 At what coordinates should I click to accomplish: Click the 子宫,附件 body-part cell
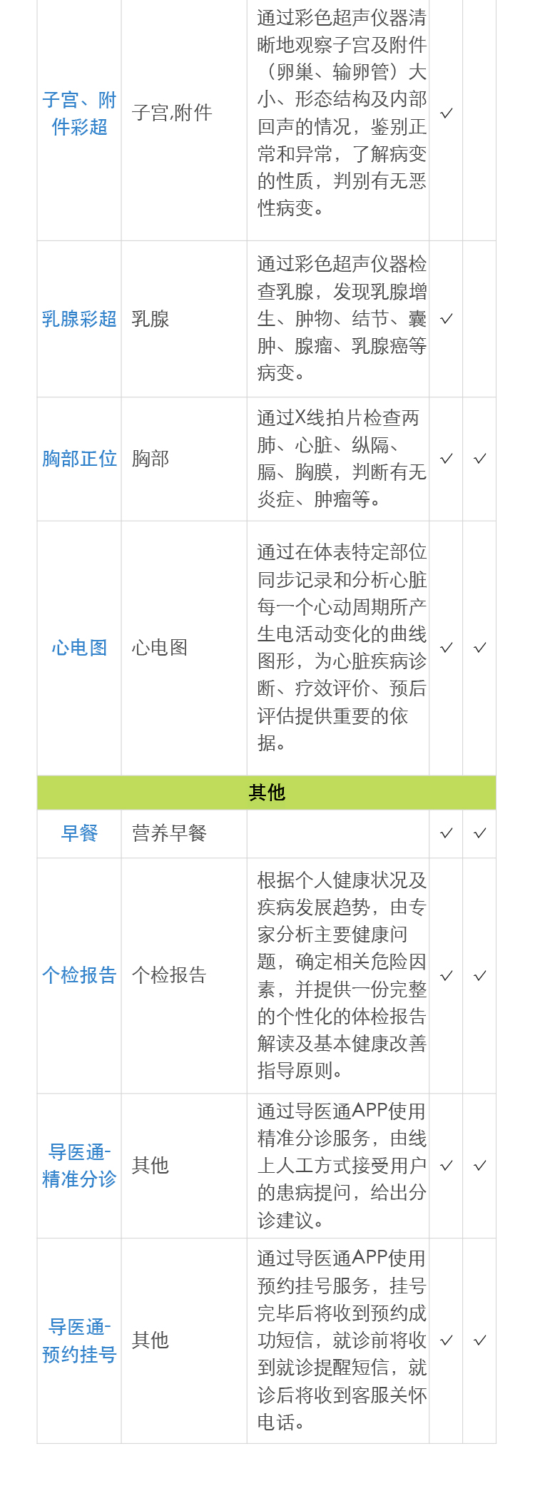pos(172,113)
